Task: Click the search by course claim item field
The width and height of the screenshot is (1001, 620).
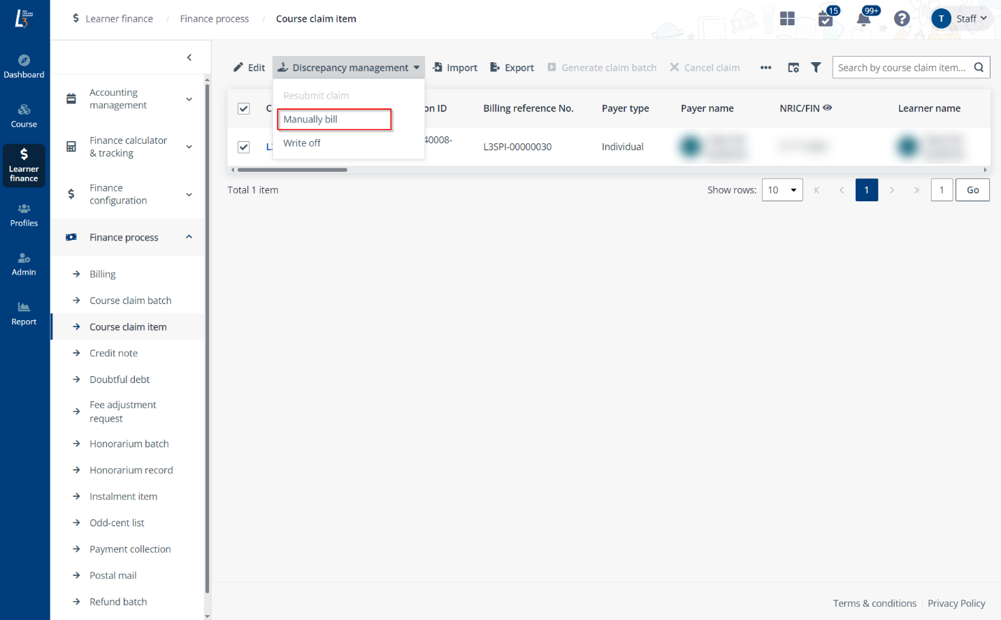Action: pos(901,68)
